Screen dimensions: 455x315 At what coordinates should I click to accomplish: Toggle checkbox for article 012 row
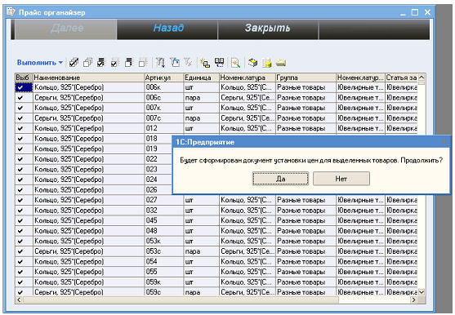(20, 128)
